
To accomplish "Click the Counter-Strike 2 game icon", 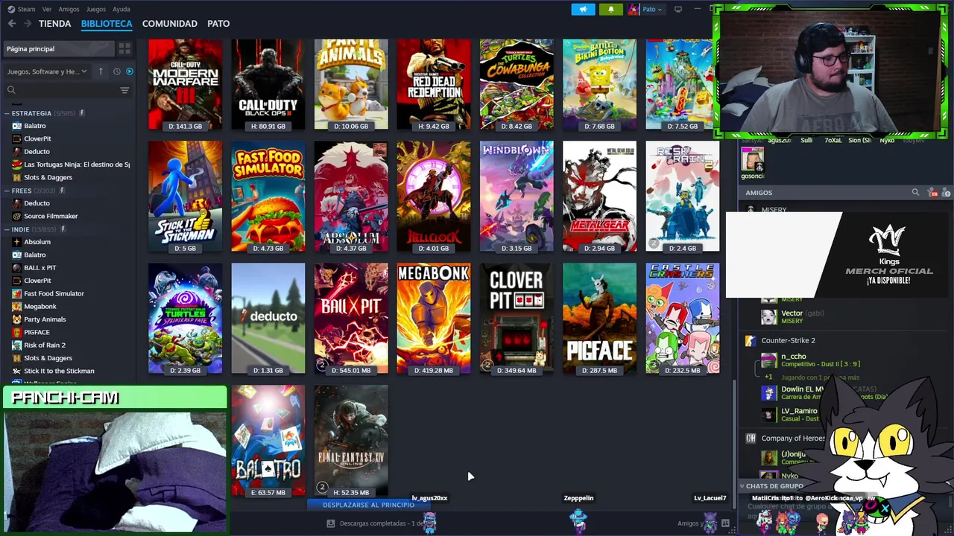I will 751,340.
